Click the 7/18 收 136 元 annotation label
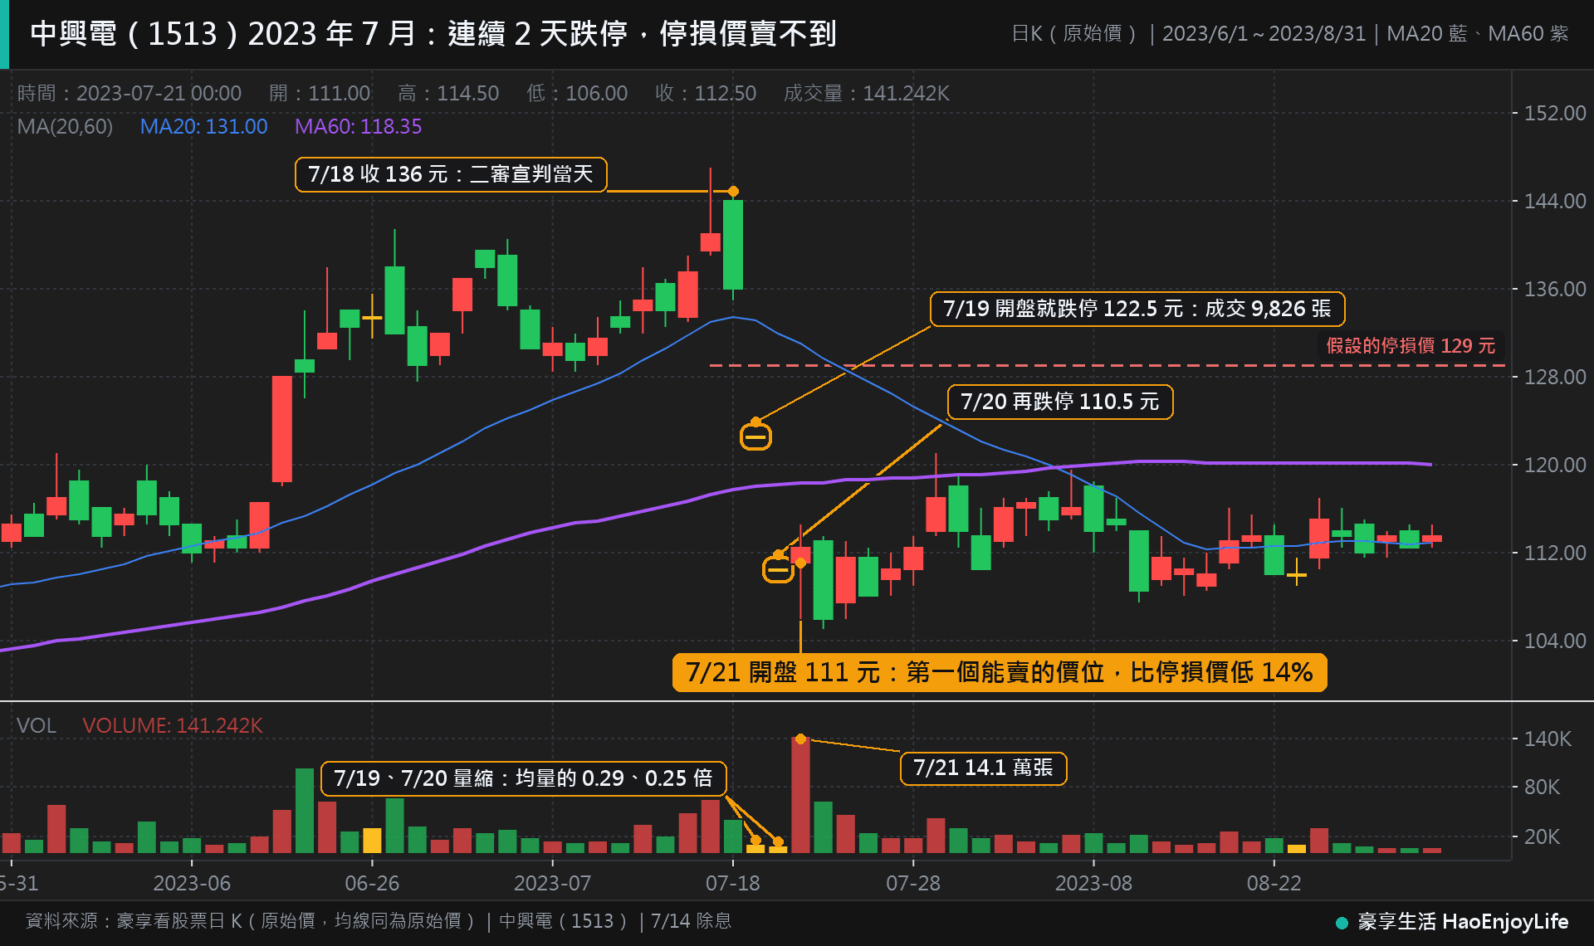Screen dimensions: 1594x946 451,174
